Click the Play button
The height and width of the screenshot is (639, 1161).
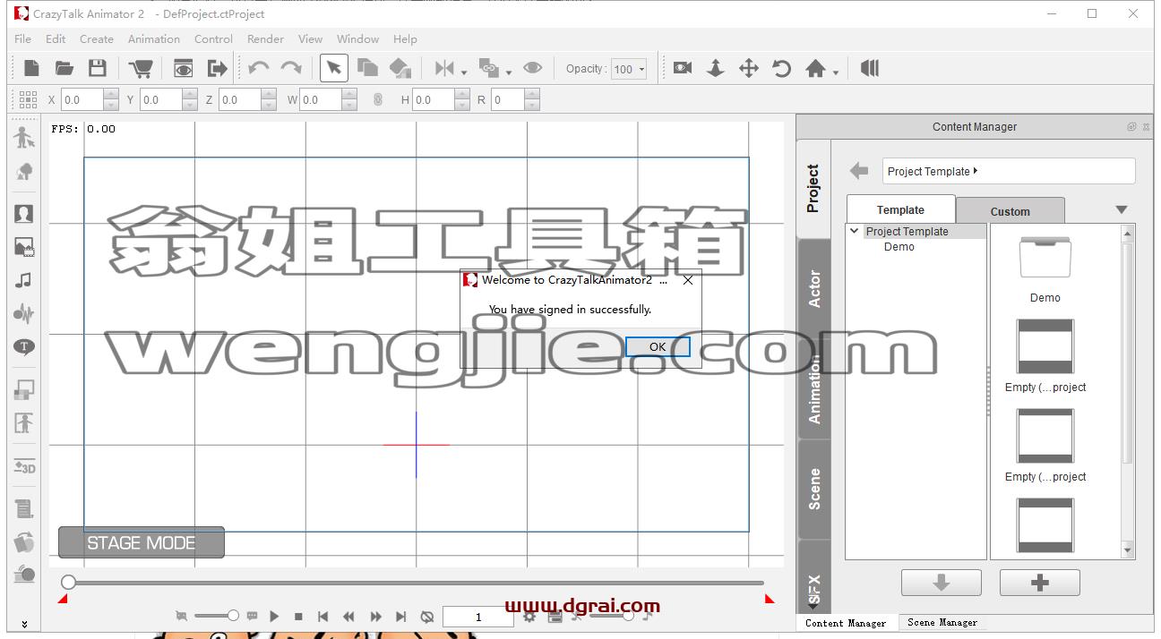point(274,616)
